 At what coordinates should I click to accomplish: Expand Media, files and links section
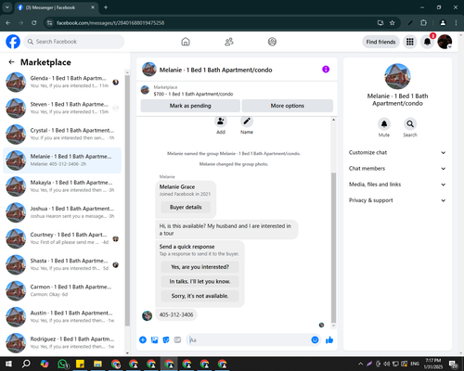click(397, 185)
